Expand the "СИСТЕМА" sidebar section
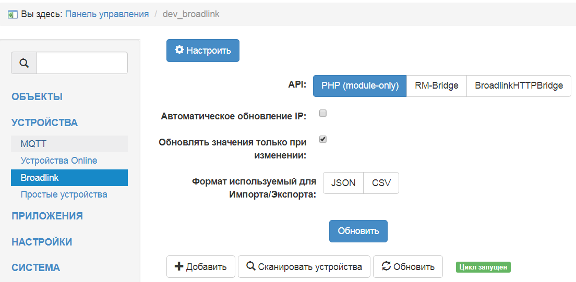Image resolution: width=576 pixels, height=282 pixels. [35, 267]
